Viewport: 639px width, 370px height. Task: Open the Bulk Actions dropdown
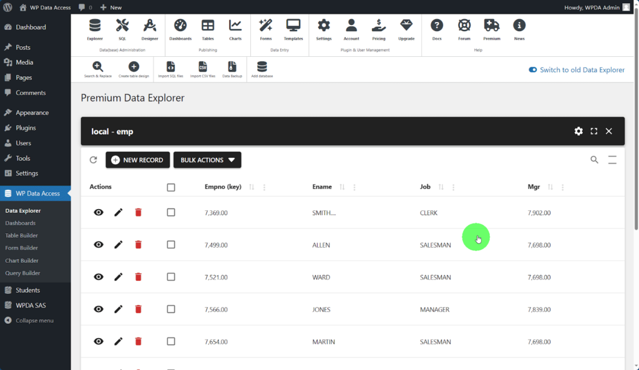coord(207,160)
